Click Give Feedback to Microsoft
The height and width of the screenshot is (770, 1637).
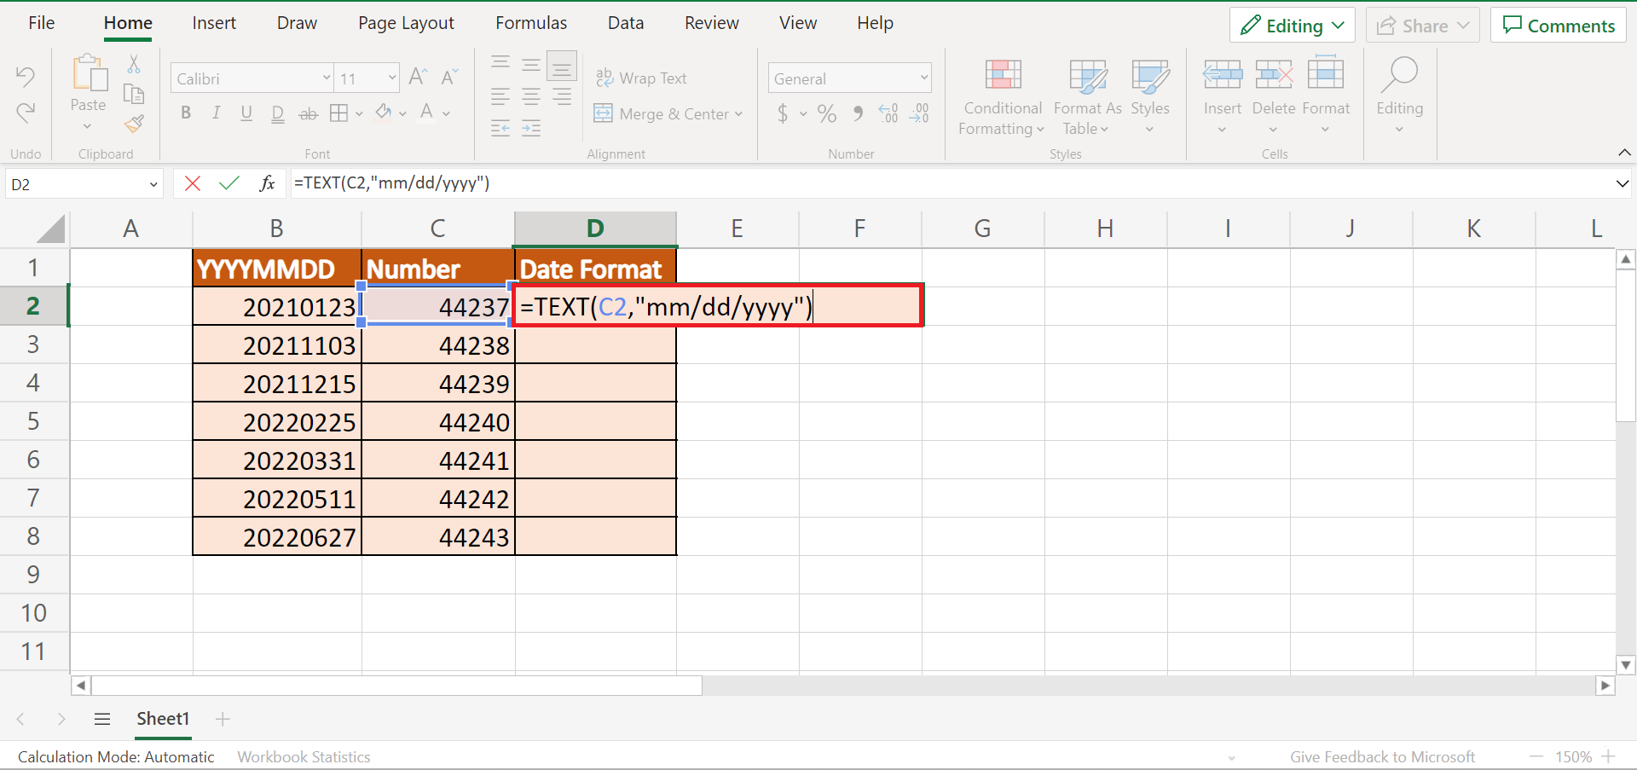(1382, 756)
